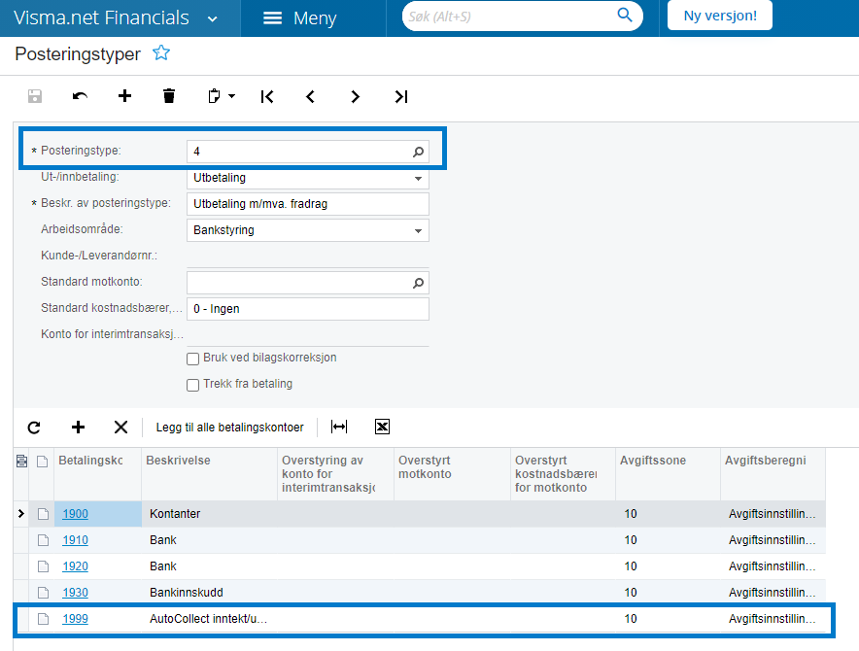Add new record with top plus icon
The height and width of the screenshot is (651, 859).
pos(125,96)
